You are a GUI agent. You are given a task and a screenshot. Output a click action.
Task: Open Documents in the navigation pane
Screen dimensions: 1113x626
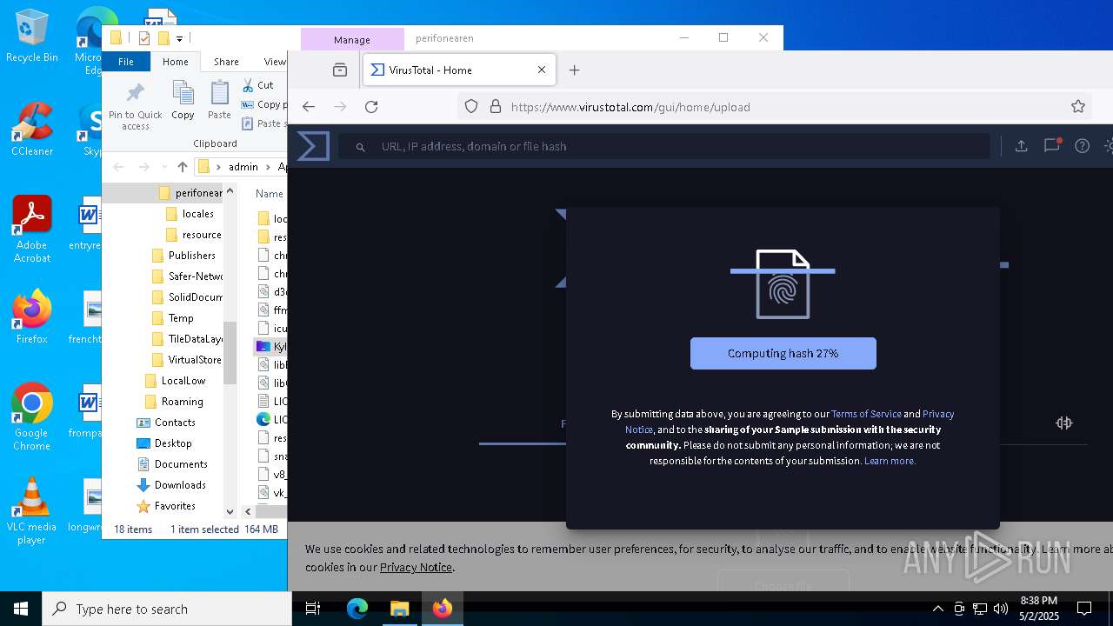coord(181,464)
